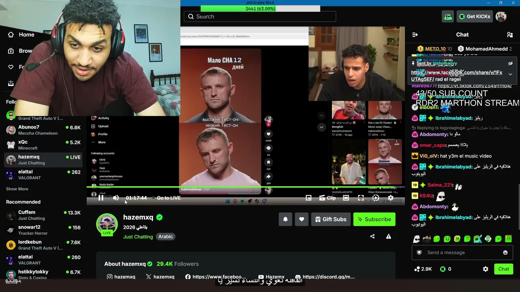Click the Get KICKs button
This screenshot has width=520, height=292.
[x=474, y=17]
